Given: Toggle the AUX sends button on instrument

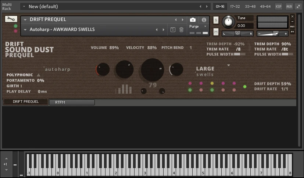Looking at the screenshot, I should [292, 27].
